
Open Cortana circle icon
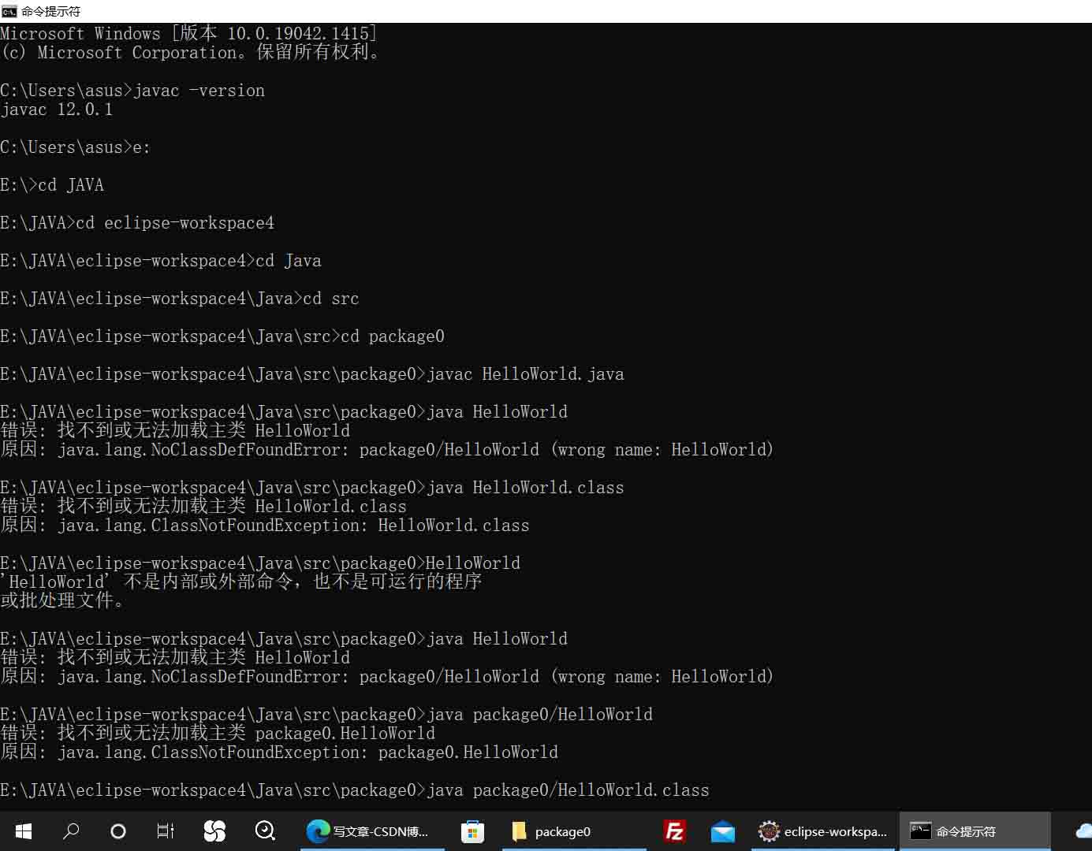pos(118,831)
